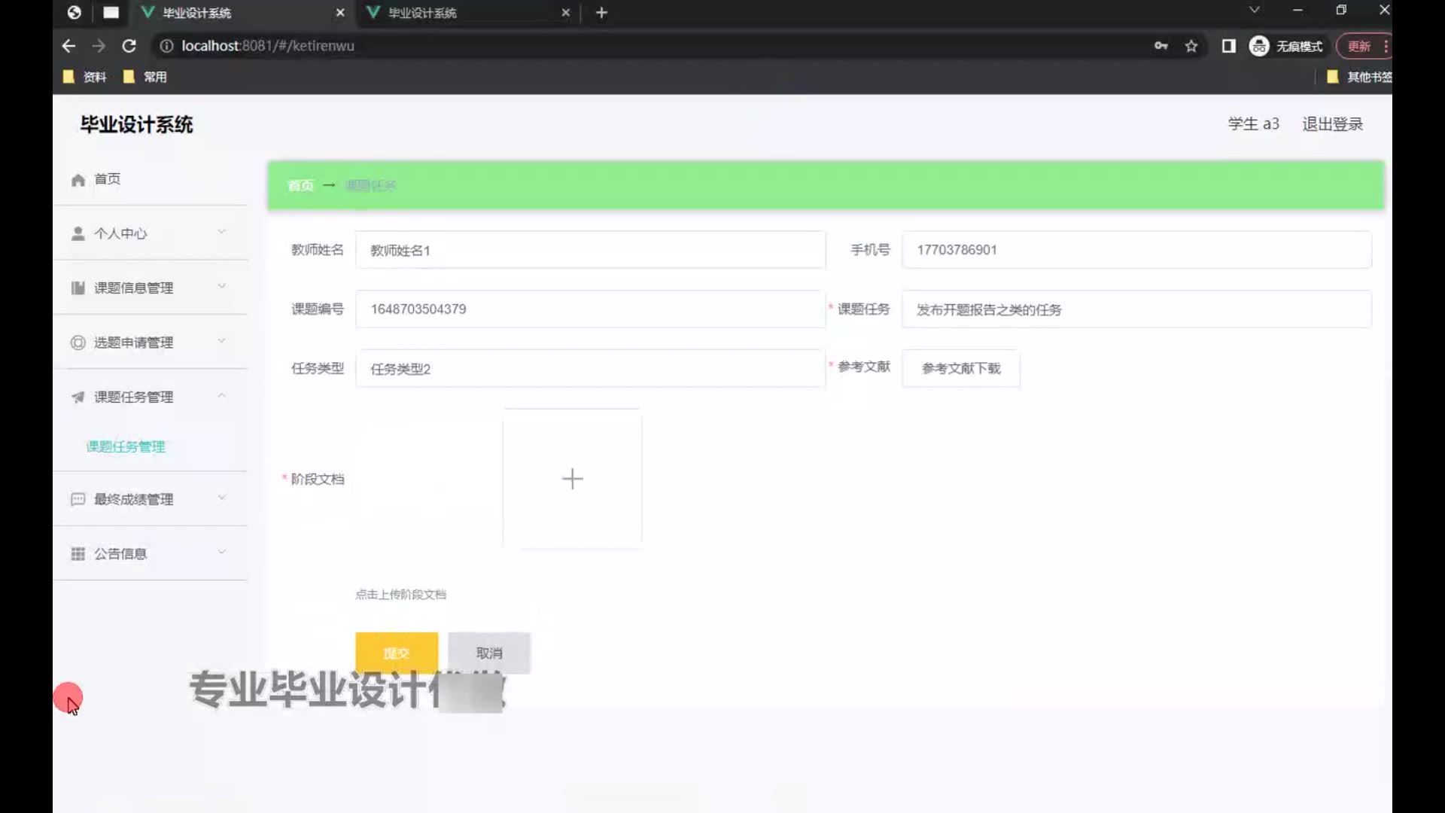
Task: Bookmark the page with the star icon
Action: pyautogui.click(x=1191, y=46)
